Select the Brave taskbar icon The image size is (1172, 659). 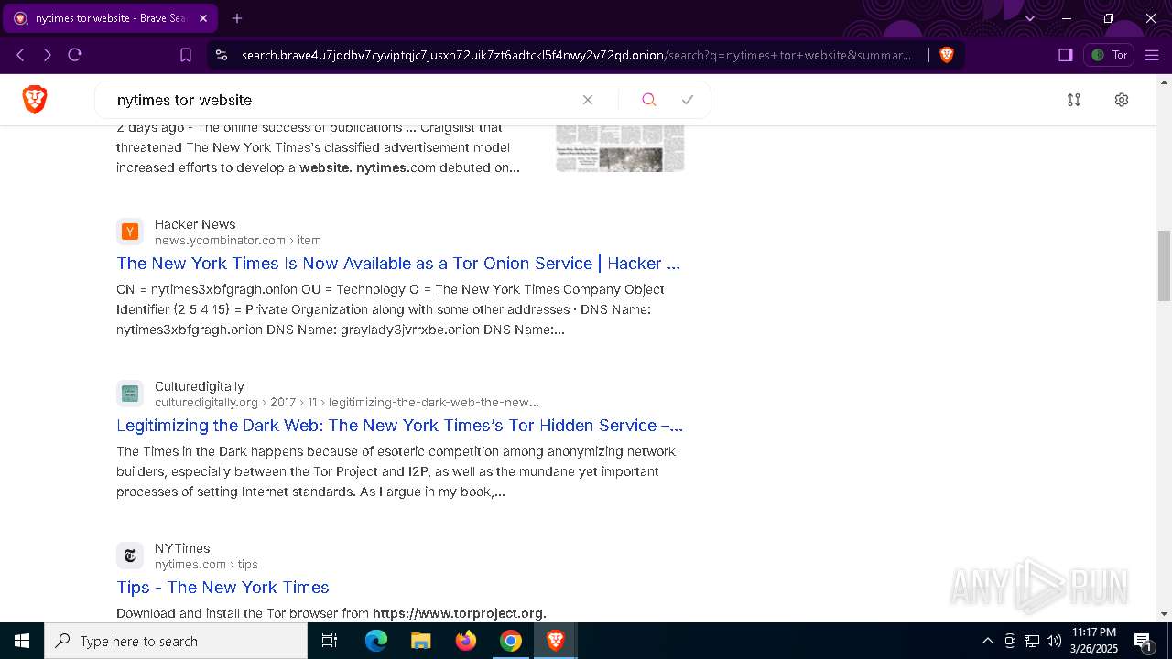point(556,641)
